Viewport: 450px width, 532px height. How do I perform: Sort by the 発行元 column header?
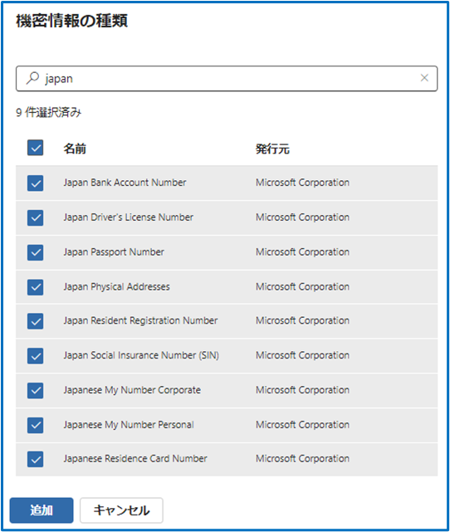pyautogui.click(x=272, y=149)
